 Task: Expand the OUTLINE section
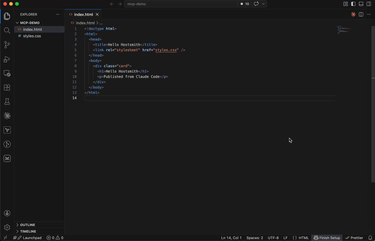click(39, 225)
